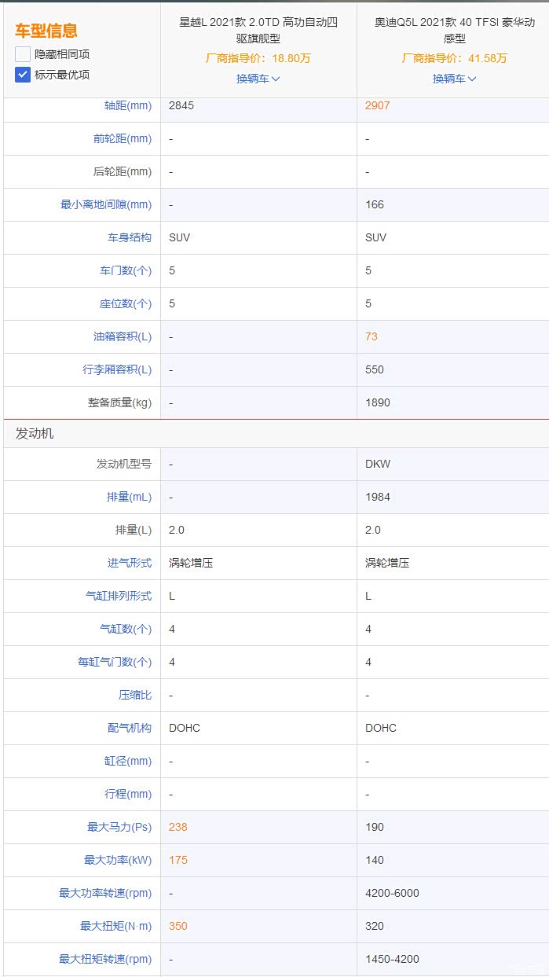Image resolution: width=549 pixels, height=977 pixels.
Task: Click the 最大功率(kW) parameter label
Action: [x=117, y=860]
